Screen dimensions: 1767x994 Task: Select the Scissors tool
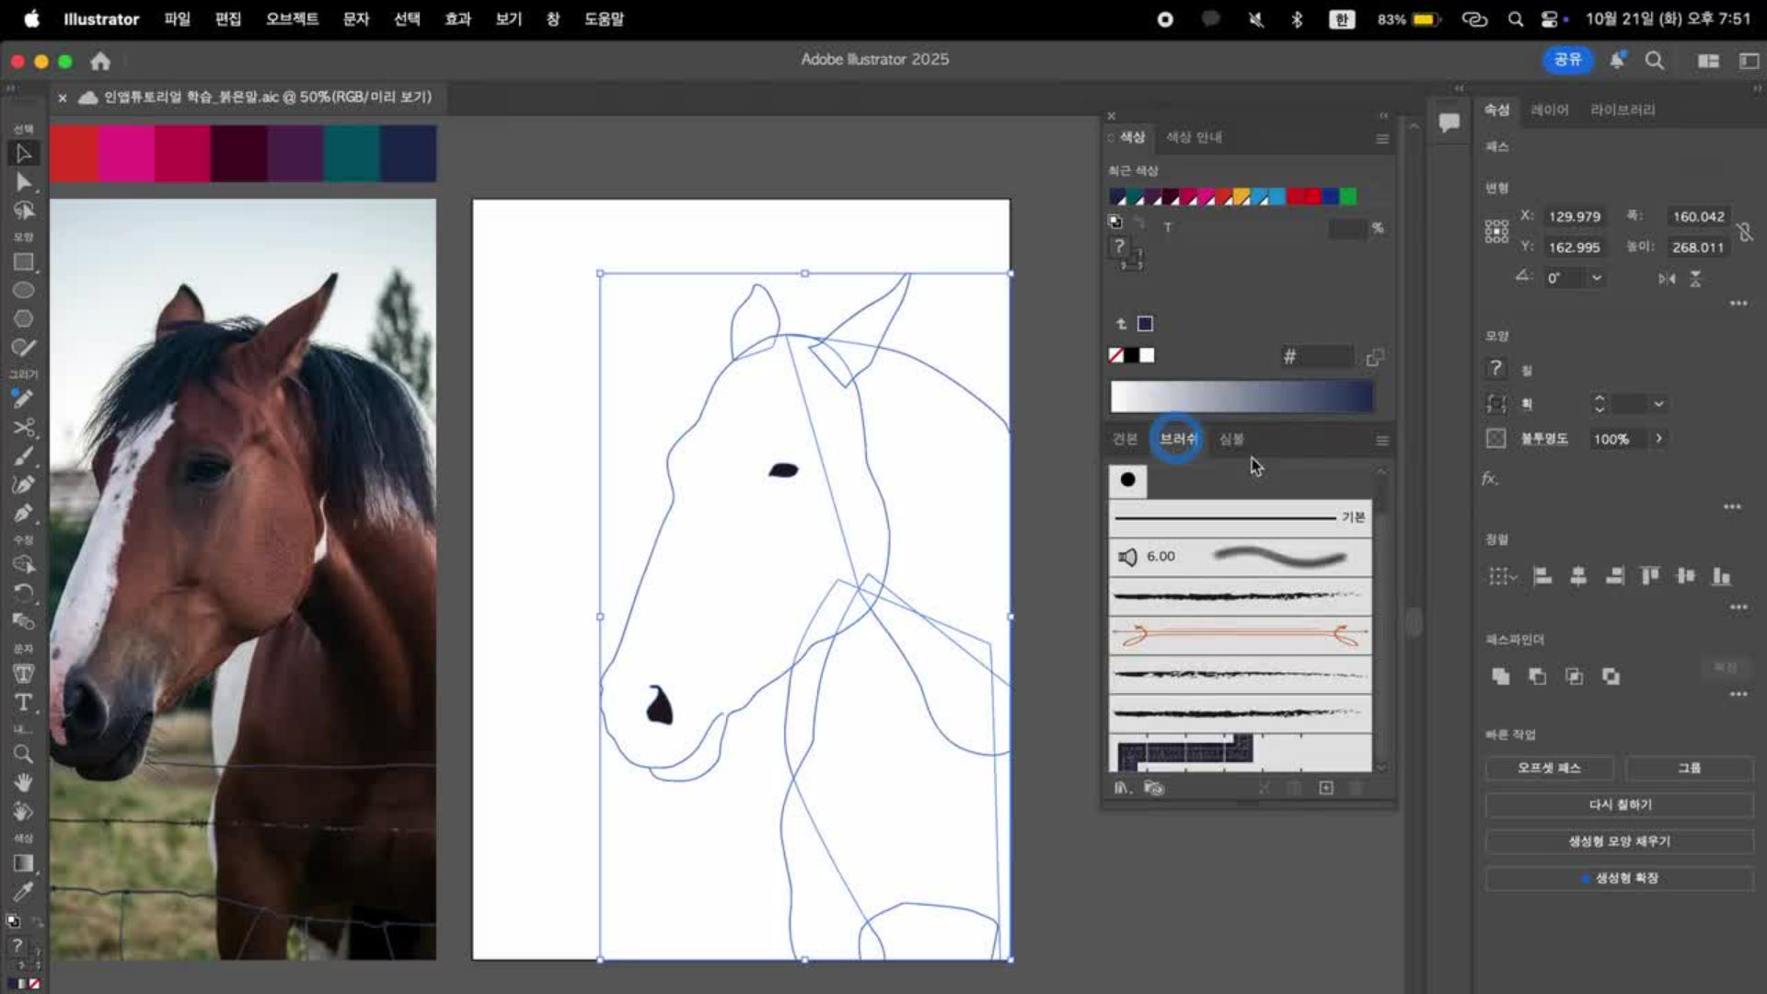tap(24, 428)
